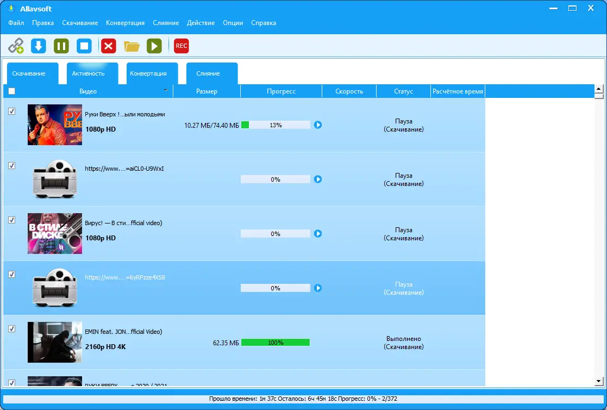The image size is (607, 410).
Task: Open the output folder via folder icon
Action: click(132, 46)
